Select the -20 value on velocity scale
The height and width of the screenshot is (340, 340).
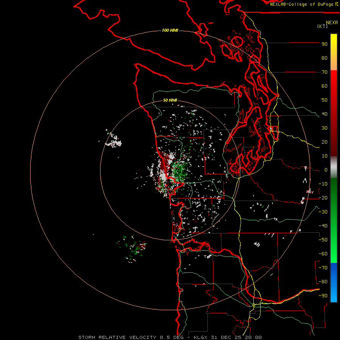(x=323, y=198)
